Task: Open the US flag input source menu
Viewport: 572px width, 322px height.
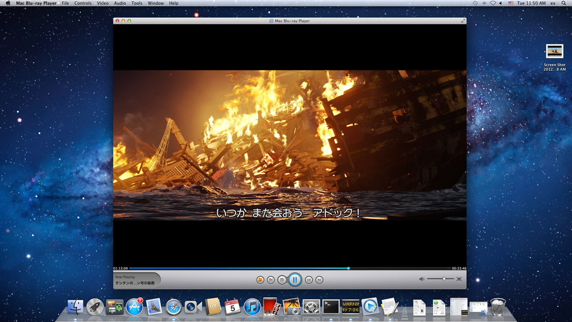Action: click(511, 3)
